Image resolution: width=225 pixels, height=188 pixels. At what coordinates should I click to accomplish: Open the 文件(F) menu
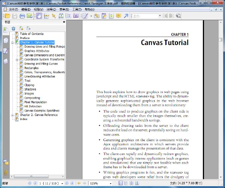point(13,9)
